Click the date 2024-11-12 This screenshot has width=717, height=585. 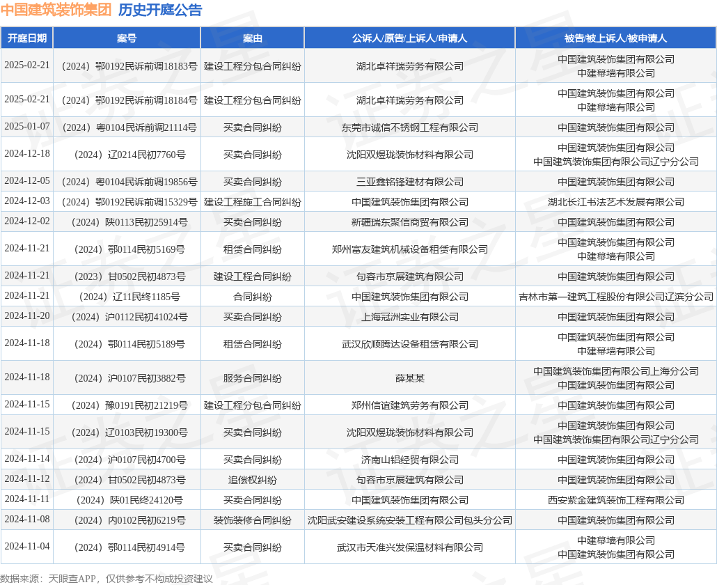pyautogui.click(x=27, y=478)
